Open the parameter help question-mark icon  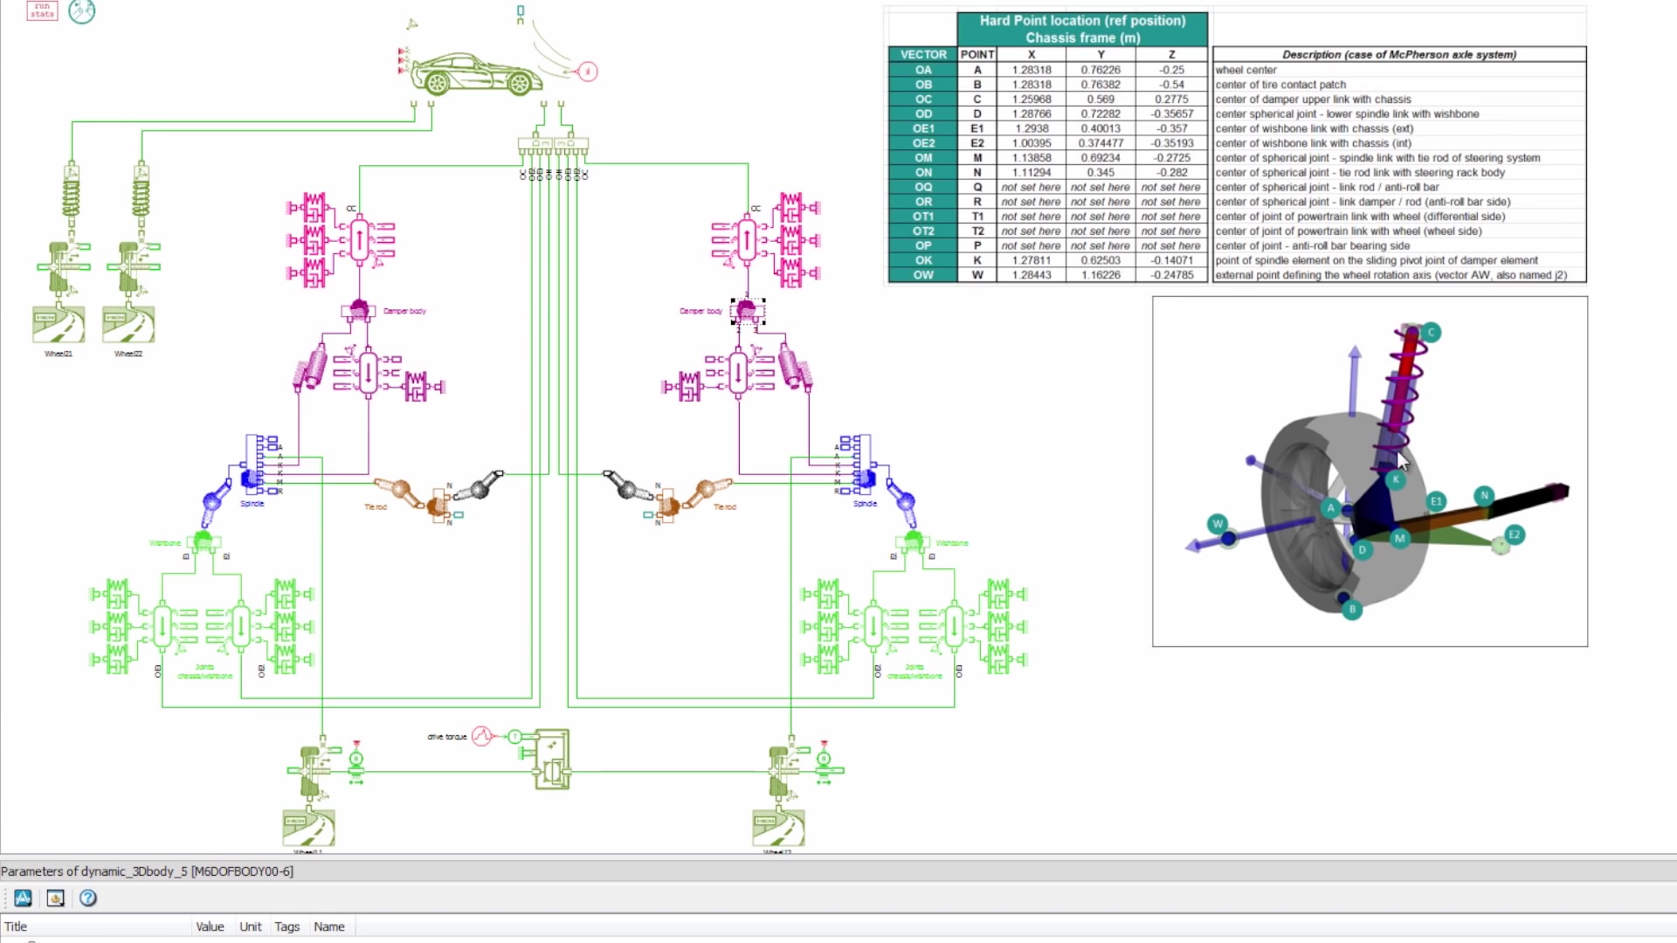pyautogui.click(x=88, y=898)
